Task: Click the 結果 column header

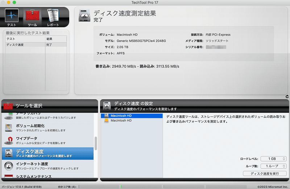Action: (x=56, y=39)
